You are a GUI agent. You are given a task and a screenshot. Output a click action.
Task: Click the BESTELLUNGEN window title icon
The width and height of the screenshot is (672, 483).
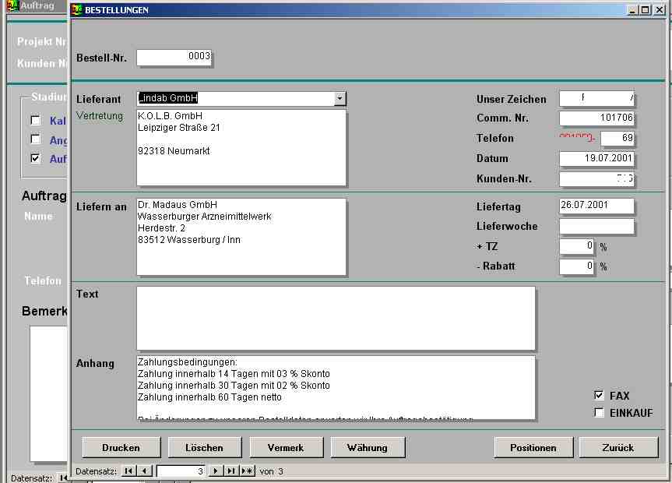click(x=76, y=10)
